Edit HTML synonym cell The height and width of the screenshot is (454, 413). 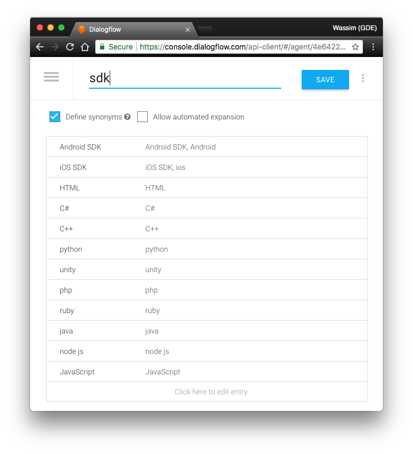[x=155, y=188]
